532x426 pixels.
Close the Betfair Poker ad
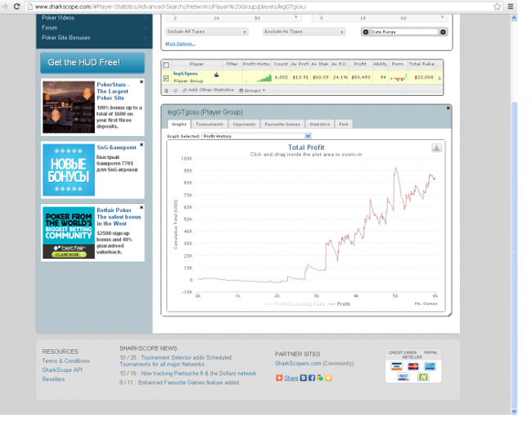[142, 207]
